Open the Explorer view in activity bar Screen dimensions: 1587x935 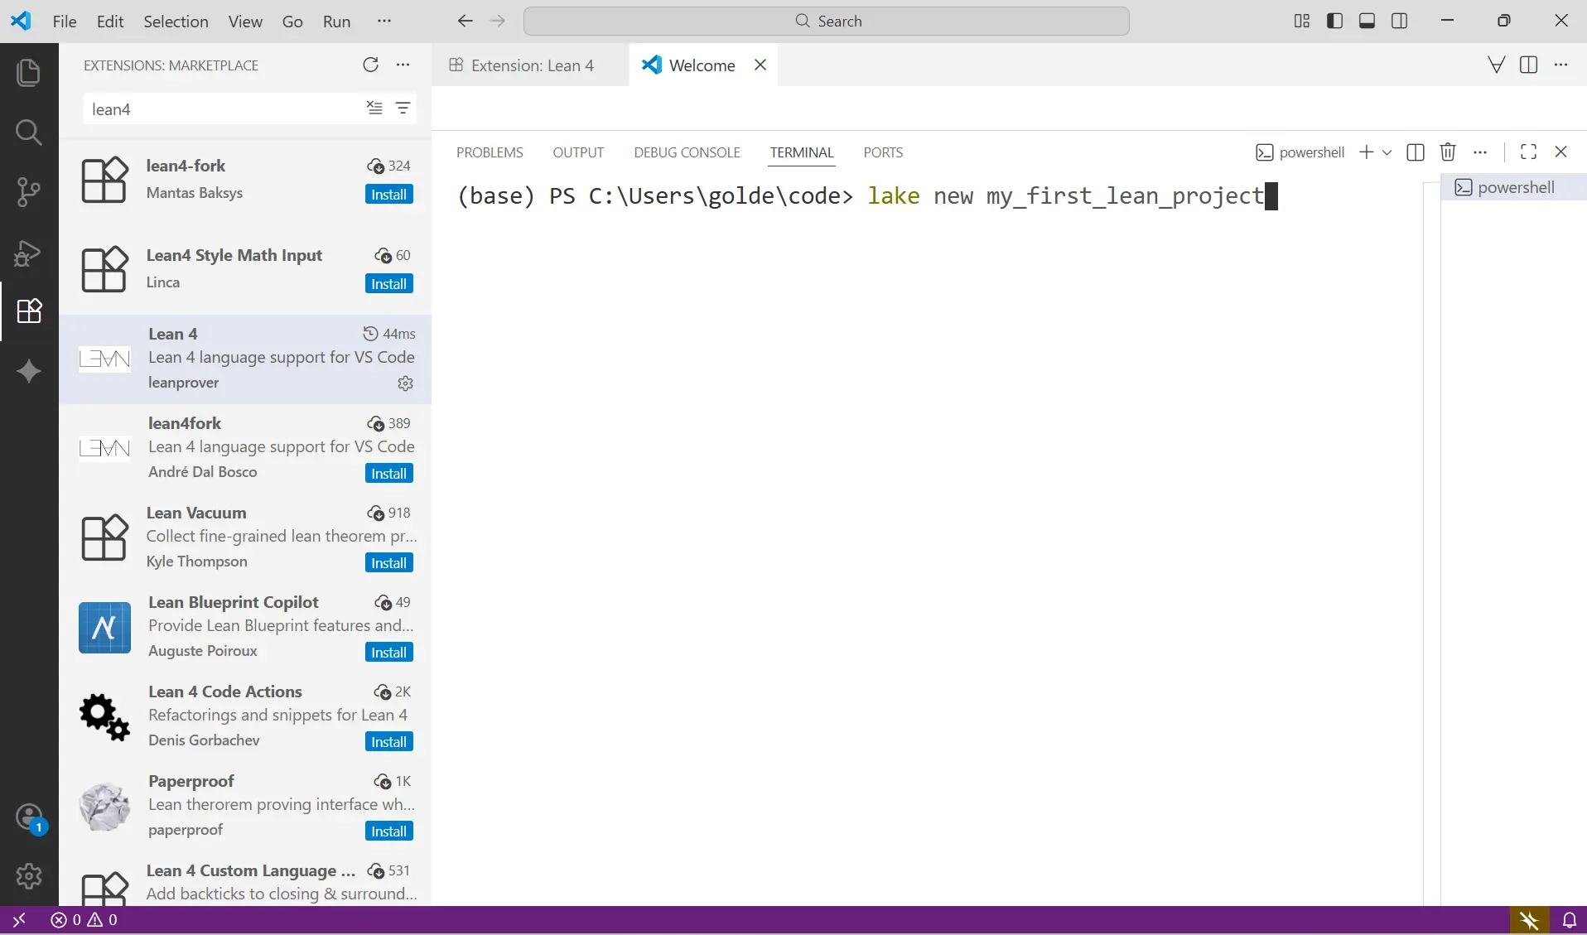coord(28,73)
